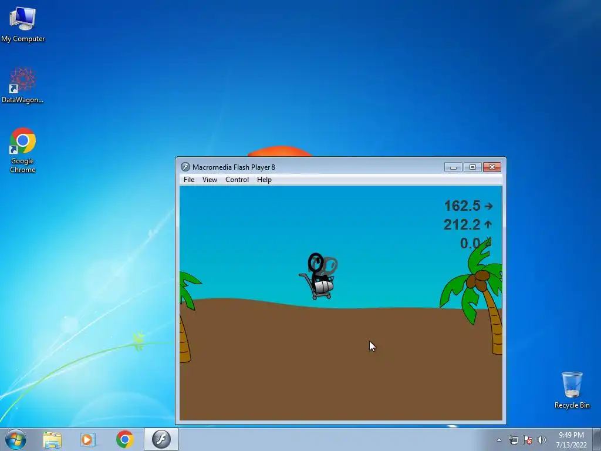The image size is (601, 451).
Task: Click the Show Desktop button at taskbar end
Action: tap(597, 440)
